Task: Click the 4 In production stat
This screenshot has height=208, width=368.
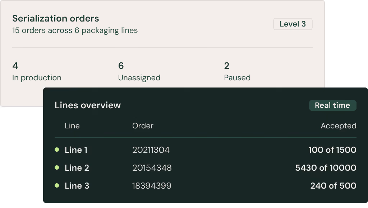Action: coord(37,71)
